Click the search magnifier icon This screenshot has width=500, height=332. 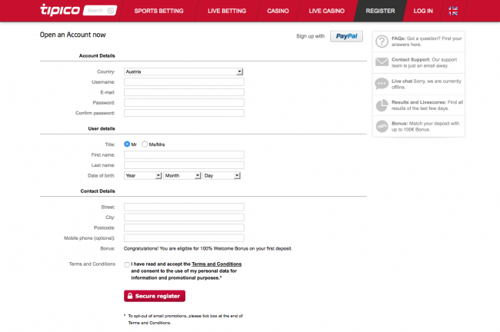click(112, 12)
